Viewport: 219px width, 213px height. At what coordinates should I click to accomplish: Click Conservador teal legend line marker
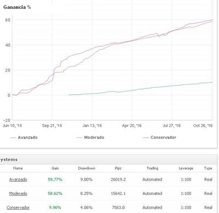coord(146,138)
